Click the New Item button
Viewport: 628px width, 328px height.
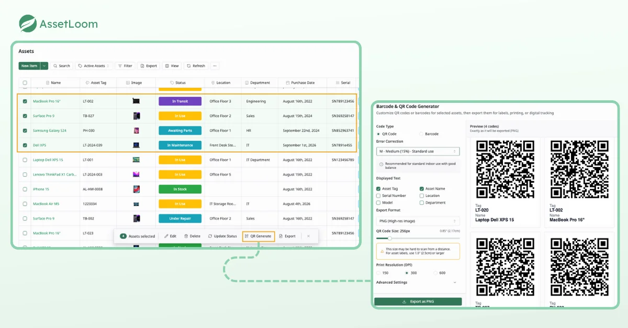(x=29, y=66)
